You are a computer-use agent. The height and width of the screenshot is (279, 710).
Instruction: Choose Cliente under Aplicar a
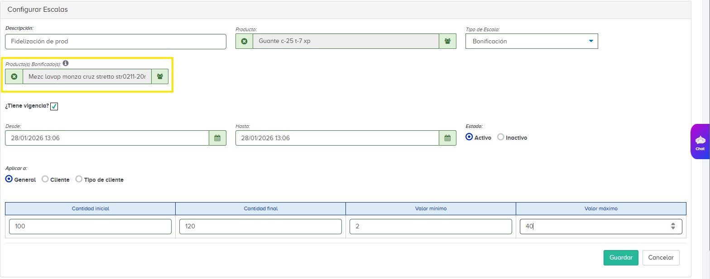[x=45, y=179]
